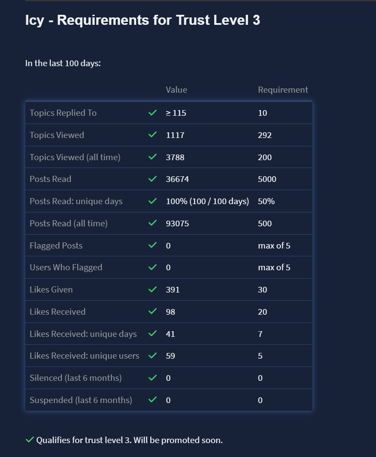
Task: Click the Likes Received: unique users checkmark
Action: pos(152,356)
